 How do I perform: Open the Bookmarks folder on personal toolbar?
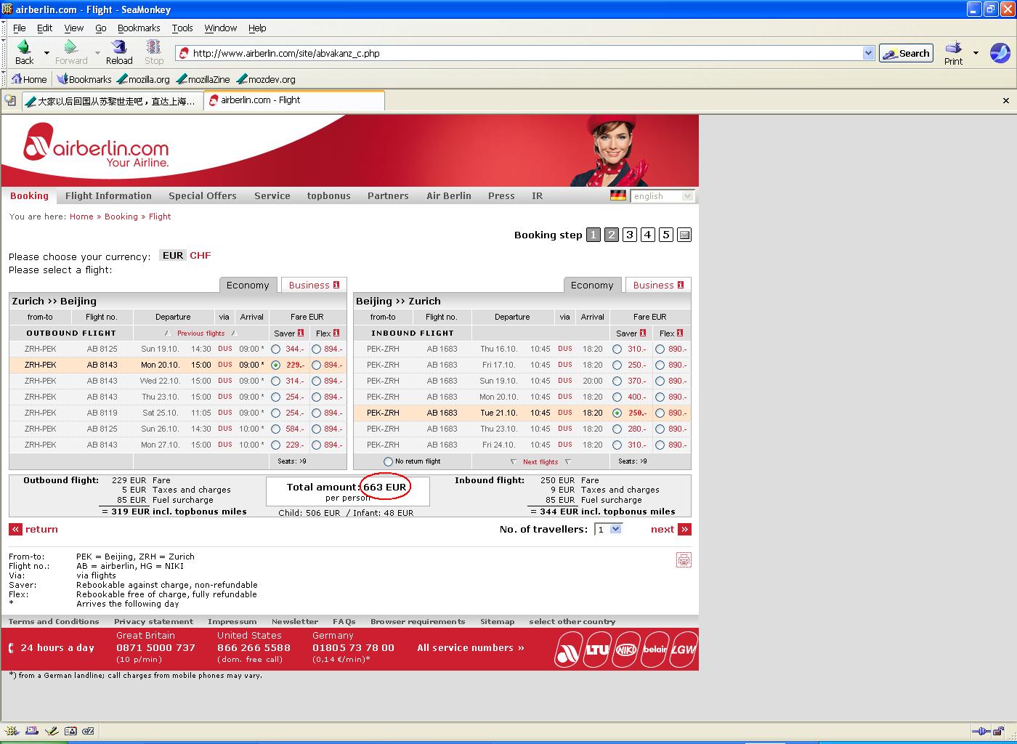(84, 79)
